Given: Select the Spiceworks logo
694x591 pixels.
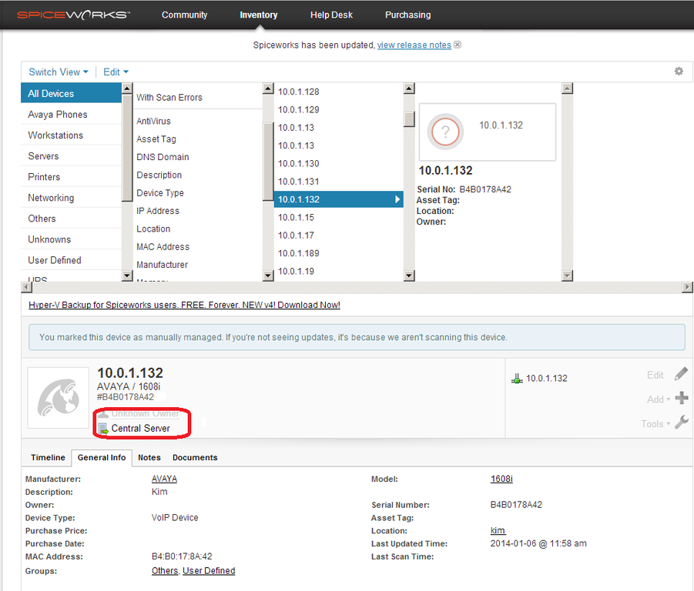Looking at the screenshot, I should 73,14.
